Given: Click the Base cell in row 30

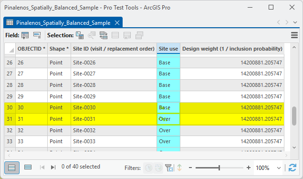Looking at the screenshot, I should click(168, 107).
